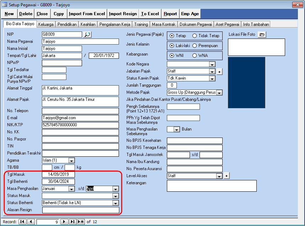
Task: Go to previous record navigation arrow
Action: pyautogui.click(x=31, y=222)
